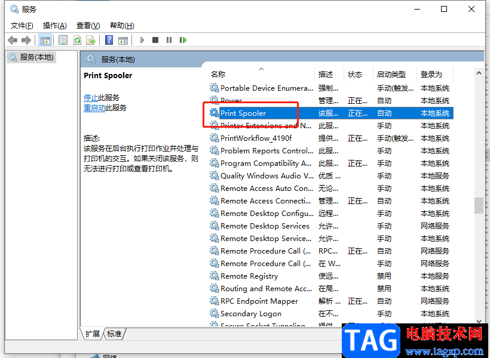Toggle the Show/Hide Console Tree toolbar icon
Image resolution: width=490 pixels, height=358 pixels.
click(45, 40)
